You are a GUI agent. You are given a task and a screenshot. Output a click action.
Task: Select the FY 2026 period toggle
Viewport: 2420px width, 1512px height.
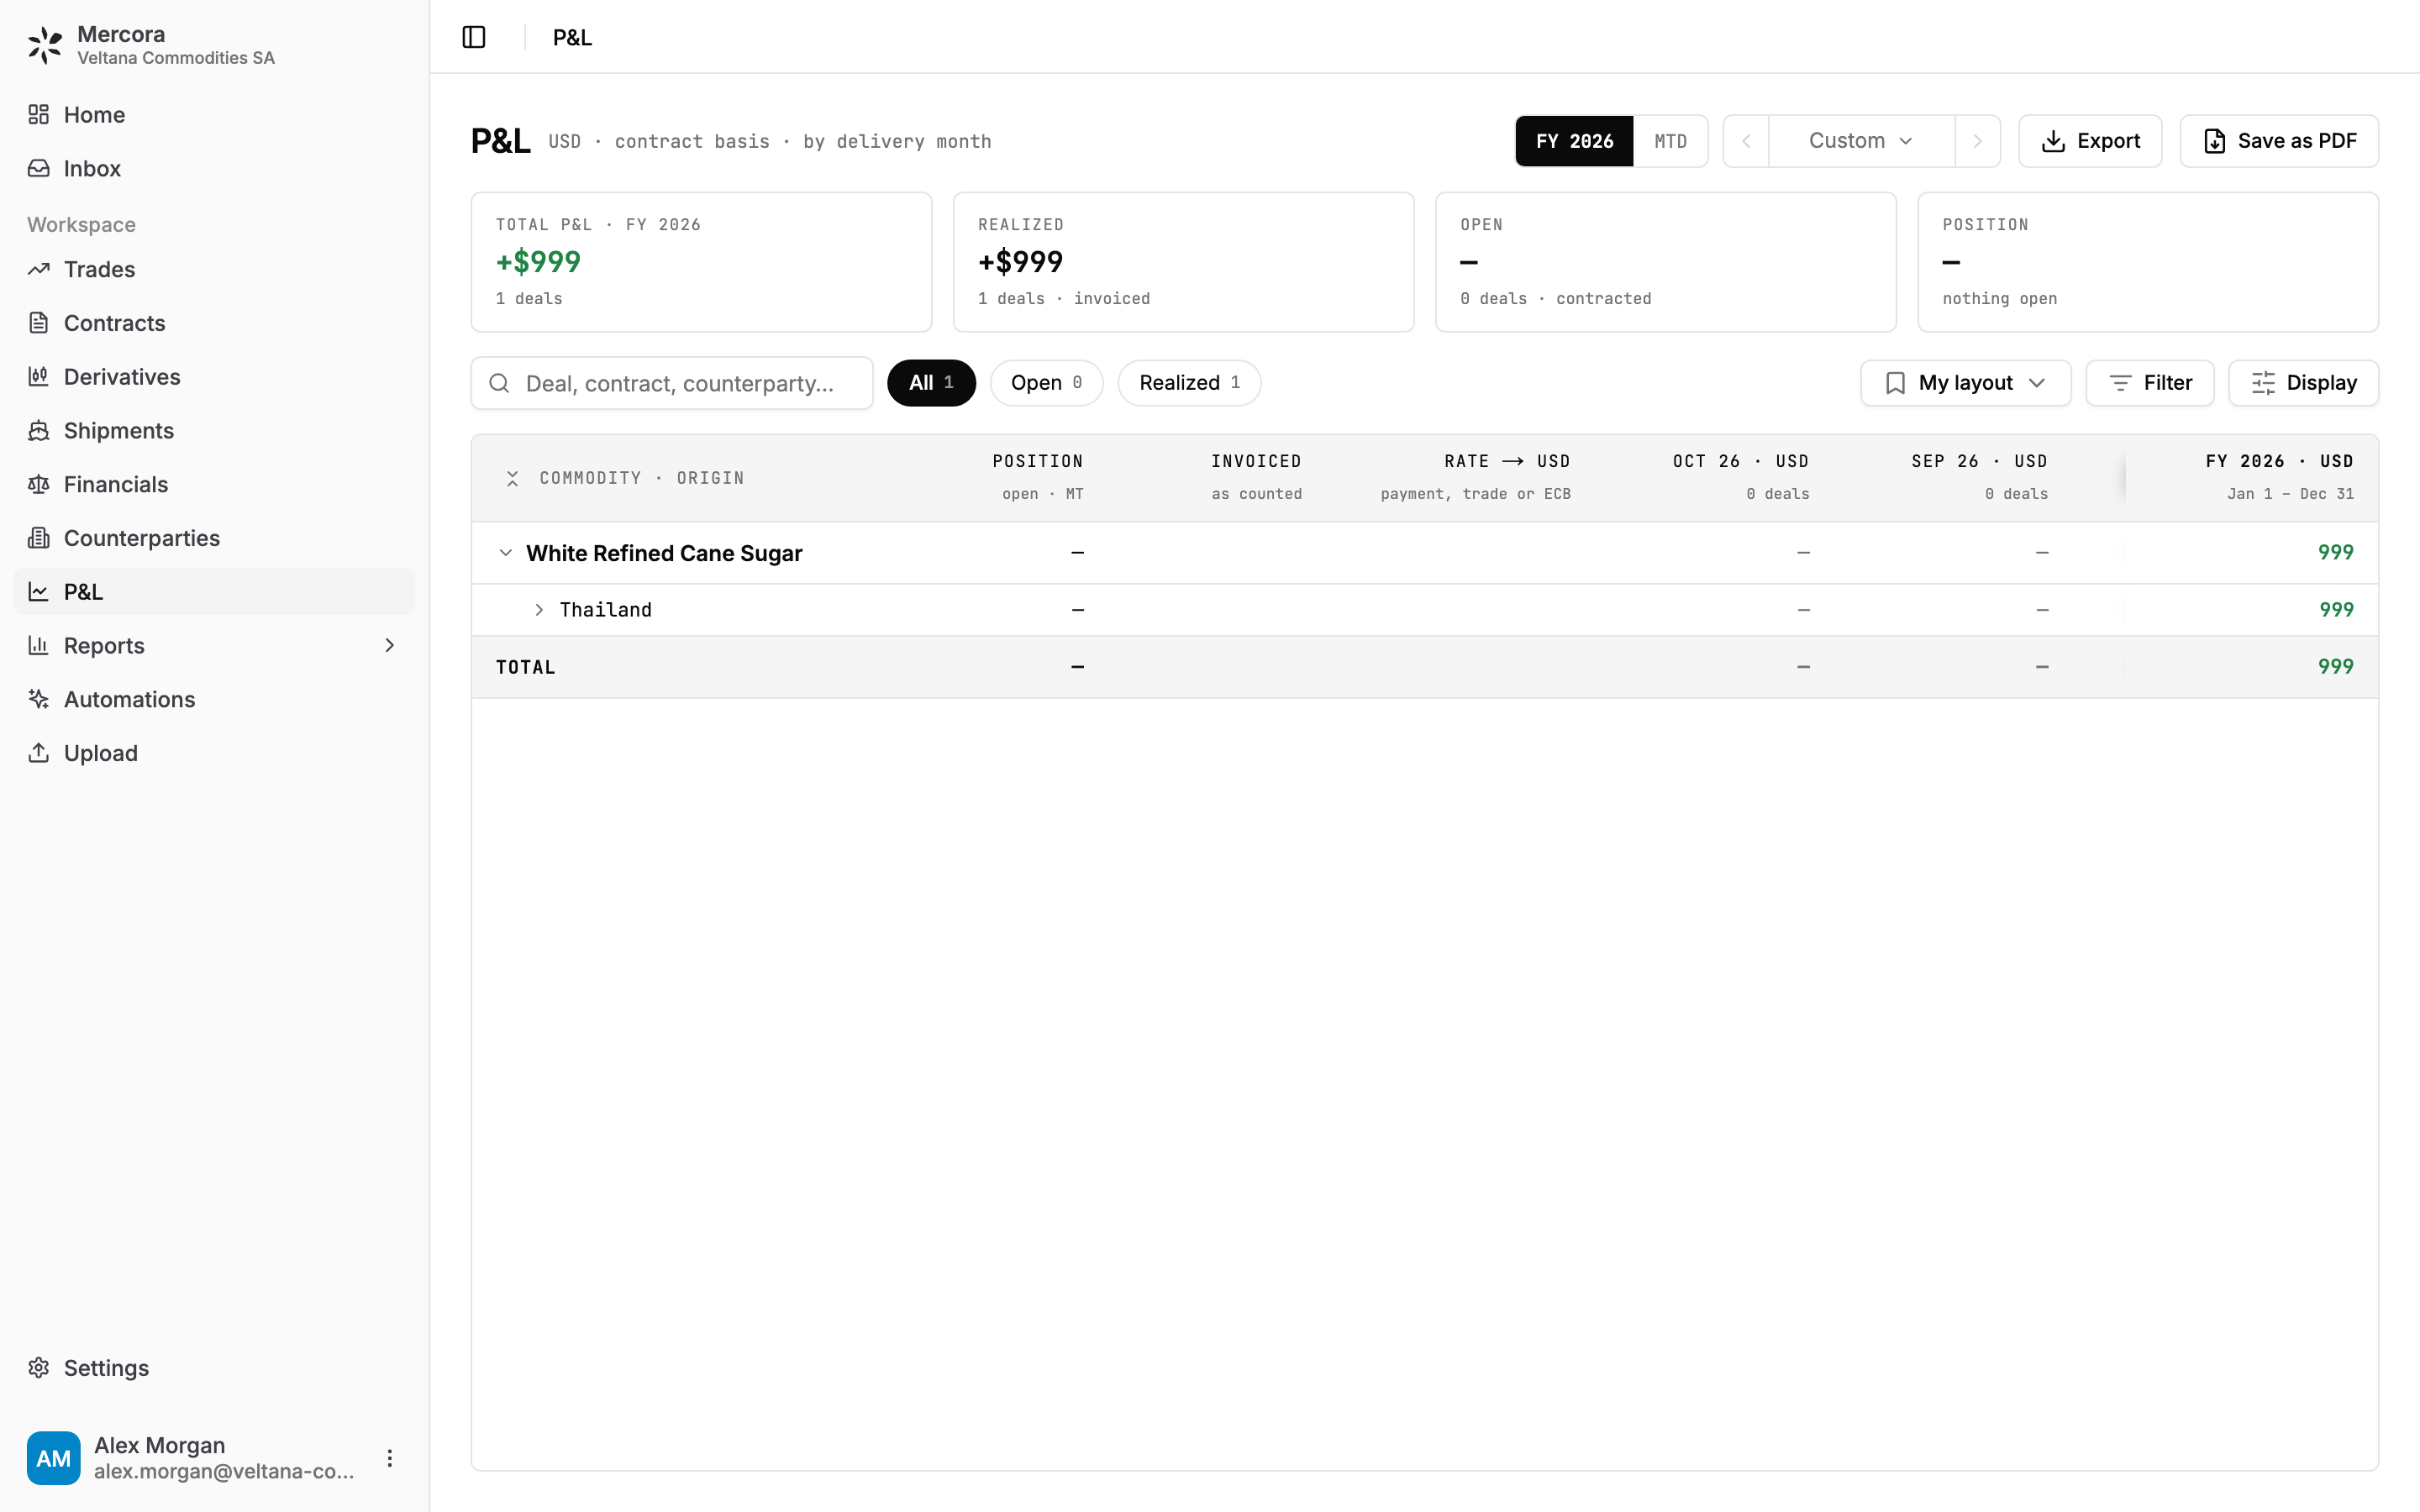(1574, 141)
